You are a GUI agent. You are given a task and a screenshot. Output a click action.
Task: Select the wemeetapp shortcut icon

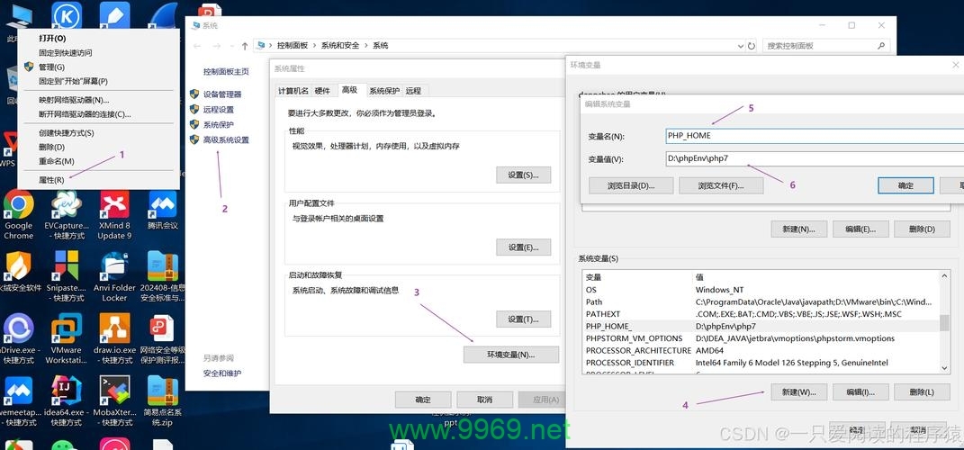point(18,400)
